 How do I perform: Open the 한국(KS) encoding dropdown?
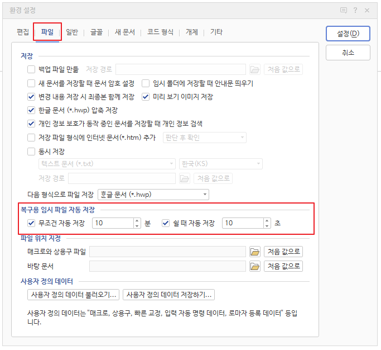221,164
